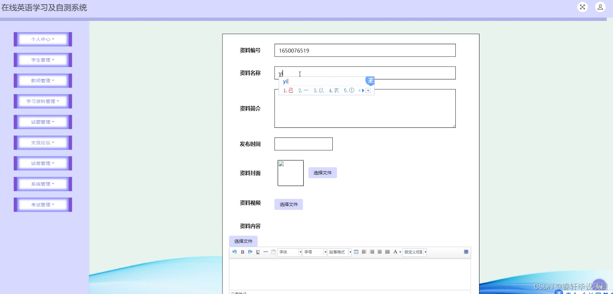Click 选择文件 button next to 资料封面

tap(323, 173)
